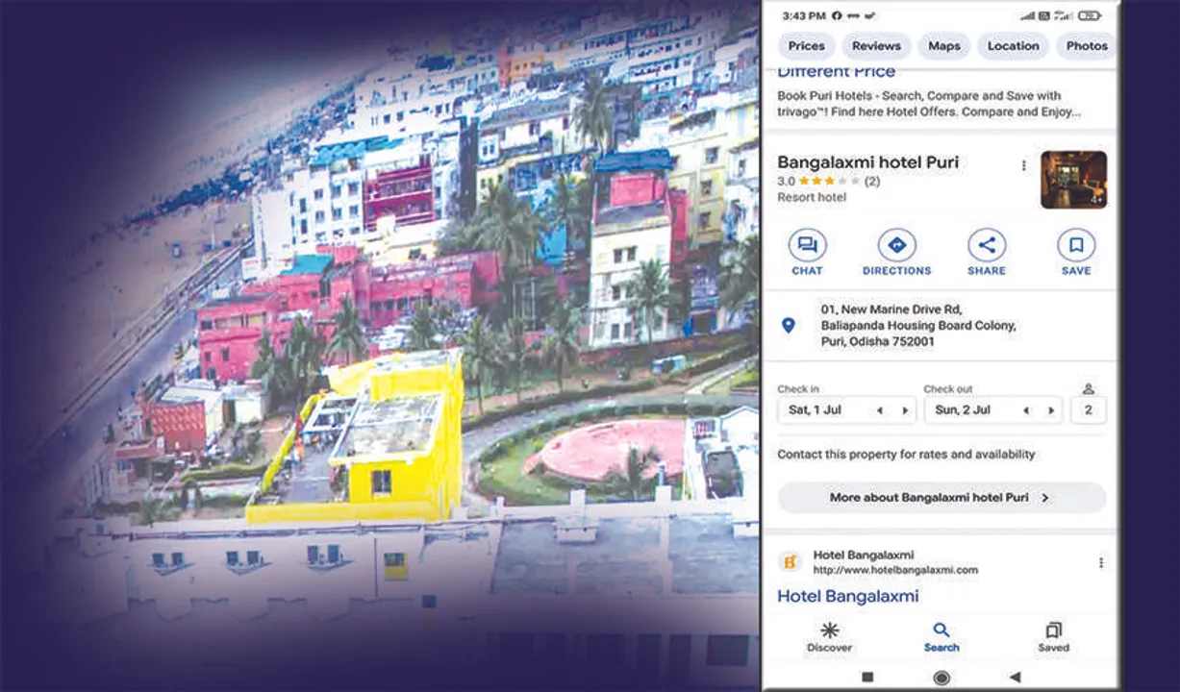1180x692 pixels.
Task: Move check-in date to next day
Action: [904, 410]
